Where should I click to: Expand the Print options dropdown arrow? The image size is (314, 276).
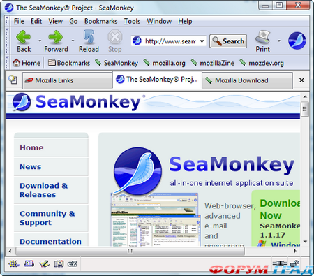(279, 41)
